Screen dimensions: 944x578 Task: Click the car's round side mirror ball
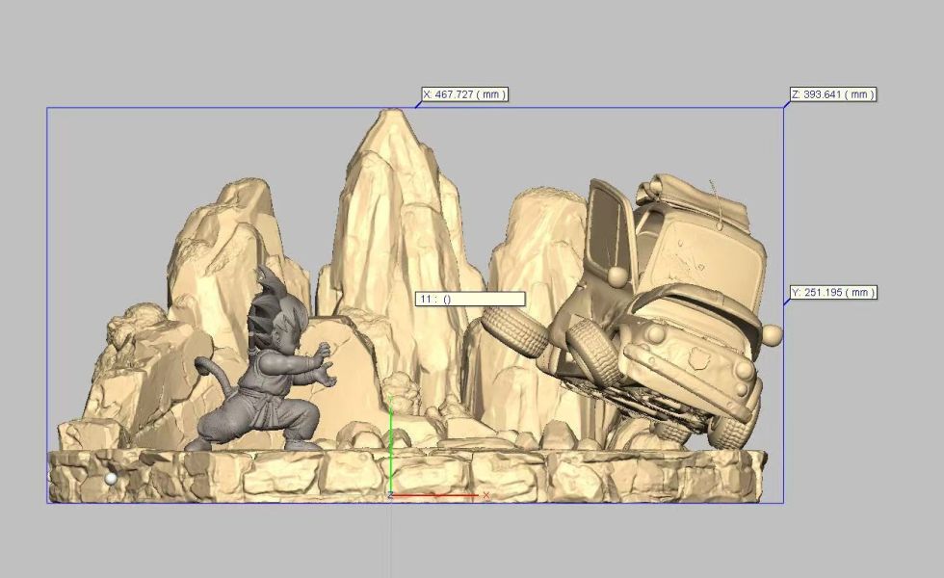[x=771, y=334]
